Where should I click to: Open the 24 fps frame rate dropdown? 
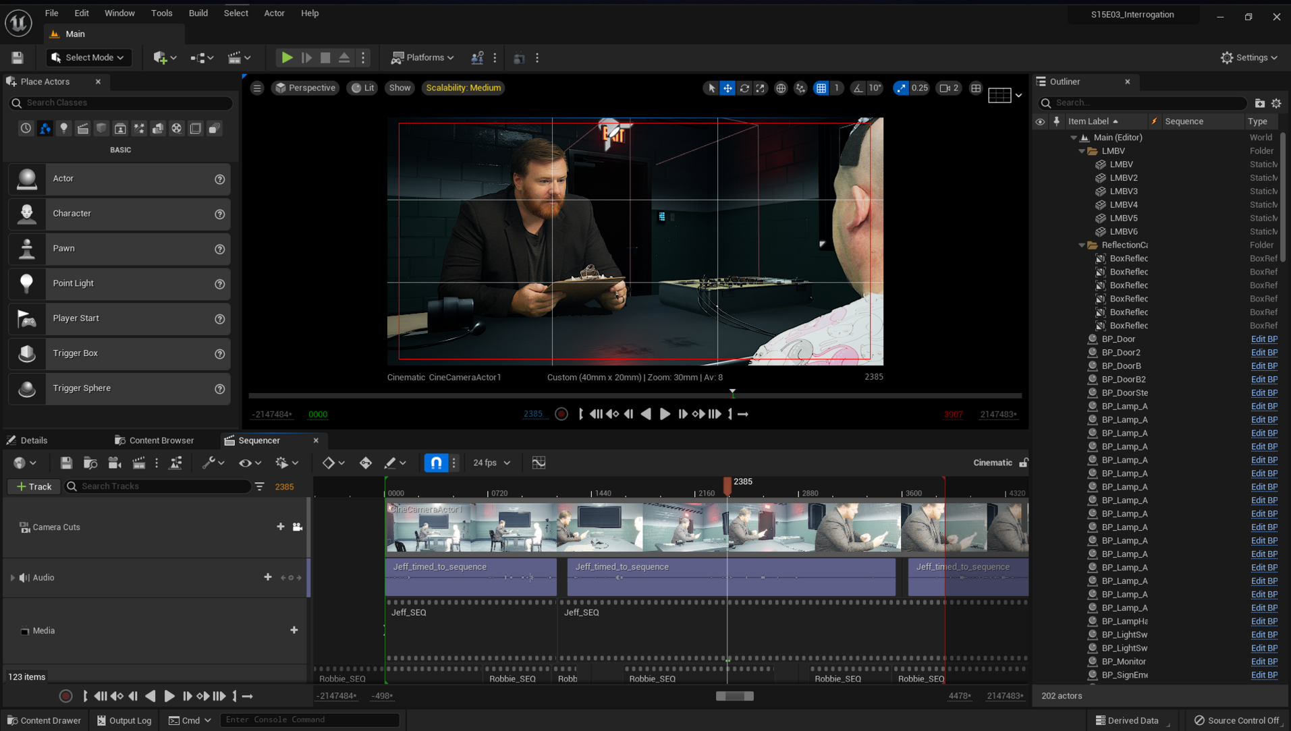pyautogui.click(x=491, y=463)
